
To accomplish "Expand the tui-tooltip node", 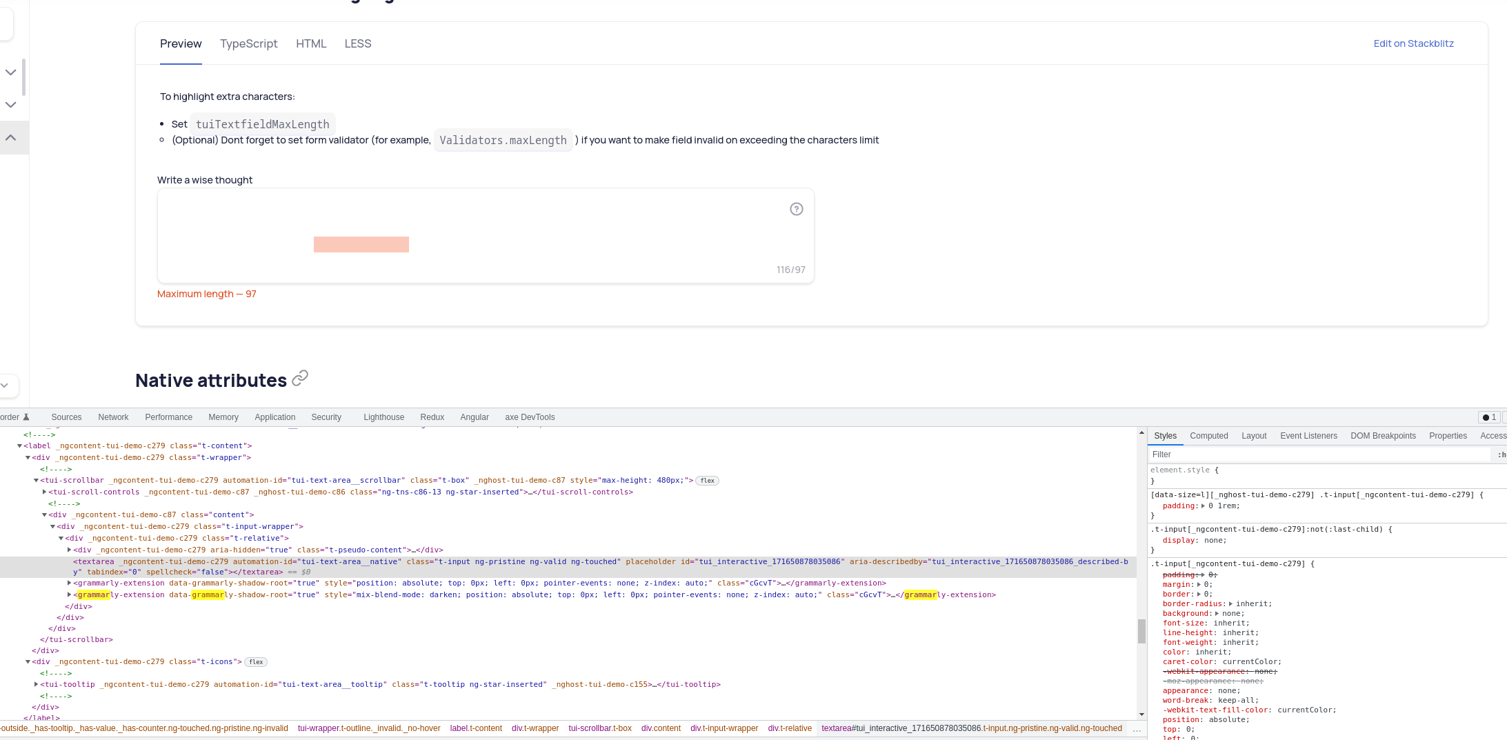I will 36,684.
